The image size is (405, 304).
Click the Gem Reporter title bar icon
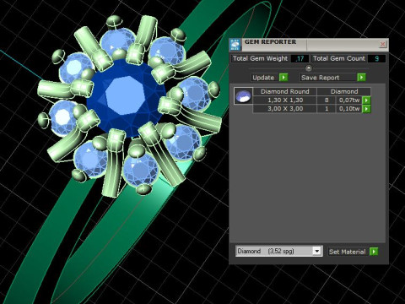point(235,45)
